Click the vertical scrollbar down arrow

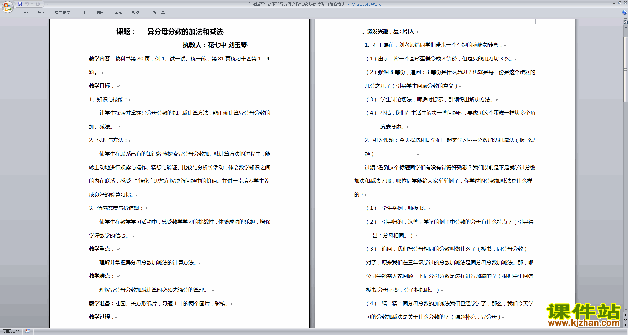coord(625,310)
